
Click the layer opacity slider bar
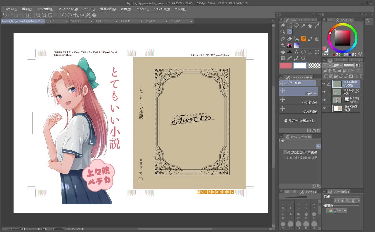pos(349,65)
